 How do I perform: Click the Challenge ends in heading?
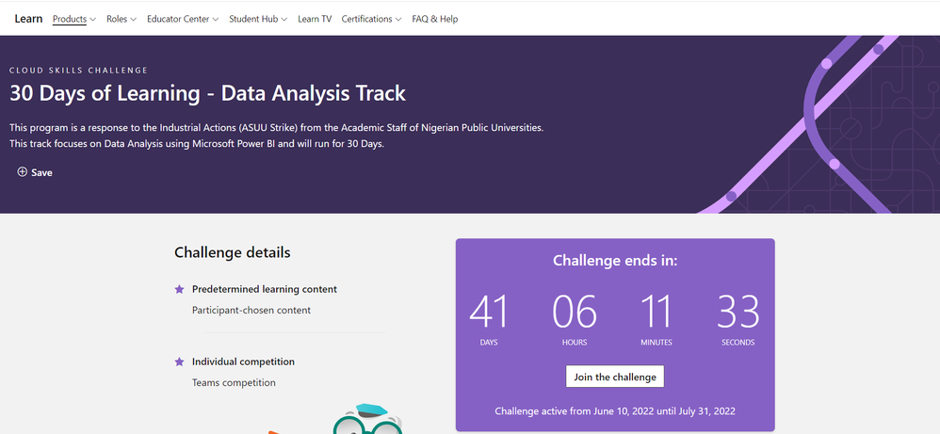click(615, 261)
